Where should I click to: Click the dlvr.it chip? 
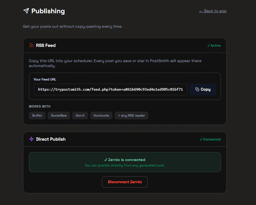[80, 115]
